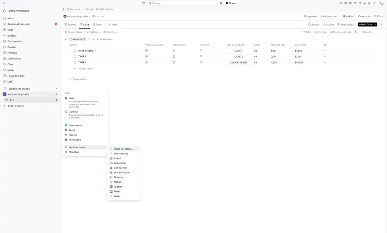Click the assignee icon on the CAFÉ 2 row
Image resolution: width=387 pixels, height=233 pixels.
(x=146, y=57)
